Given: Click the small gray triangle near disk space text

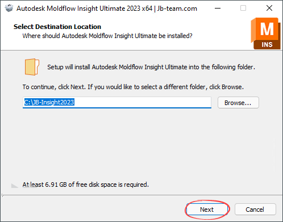Looking at the screenshot, I should tap(15, 186).
